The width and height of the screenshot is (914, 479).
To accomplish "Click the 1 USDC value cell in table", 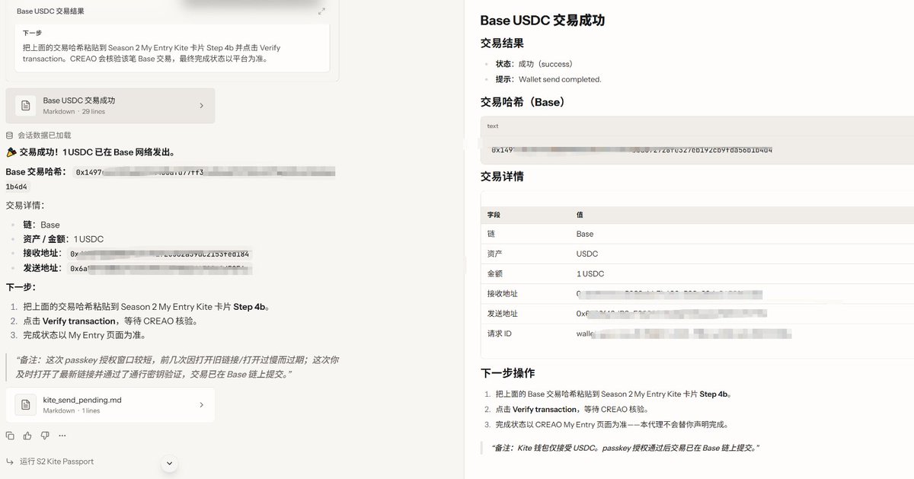I will pos(590,273).
